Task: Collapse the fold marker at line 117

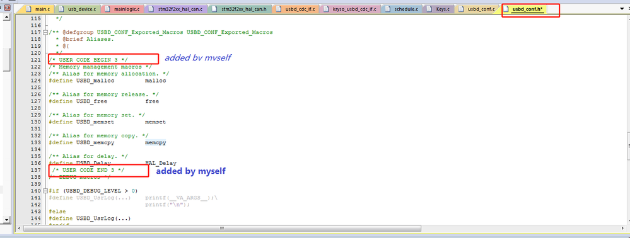Action: [x=45, y=32]
